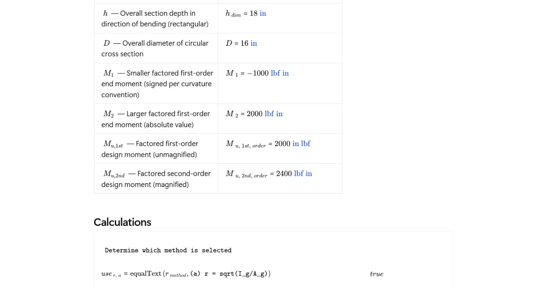Click the Calculations section heading

[x=122, y=222]
